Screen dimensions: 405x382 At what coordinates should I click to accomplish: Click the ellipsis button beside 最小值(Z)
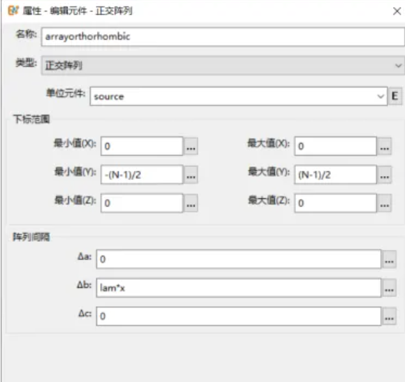point(191,203)
